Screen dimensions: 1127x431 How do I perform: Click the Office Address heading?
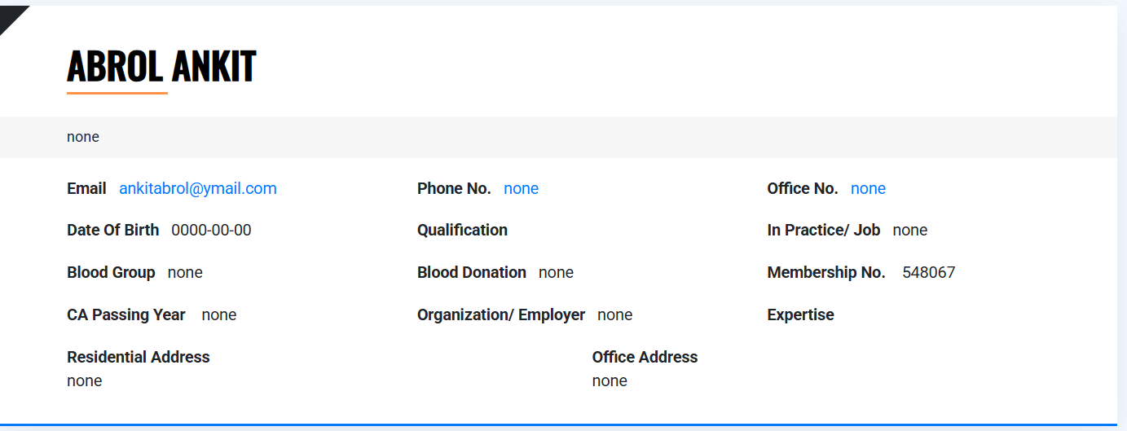pos(645,358)
